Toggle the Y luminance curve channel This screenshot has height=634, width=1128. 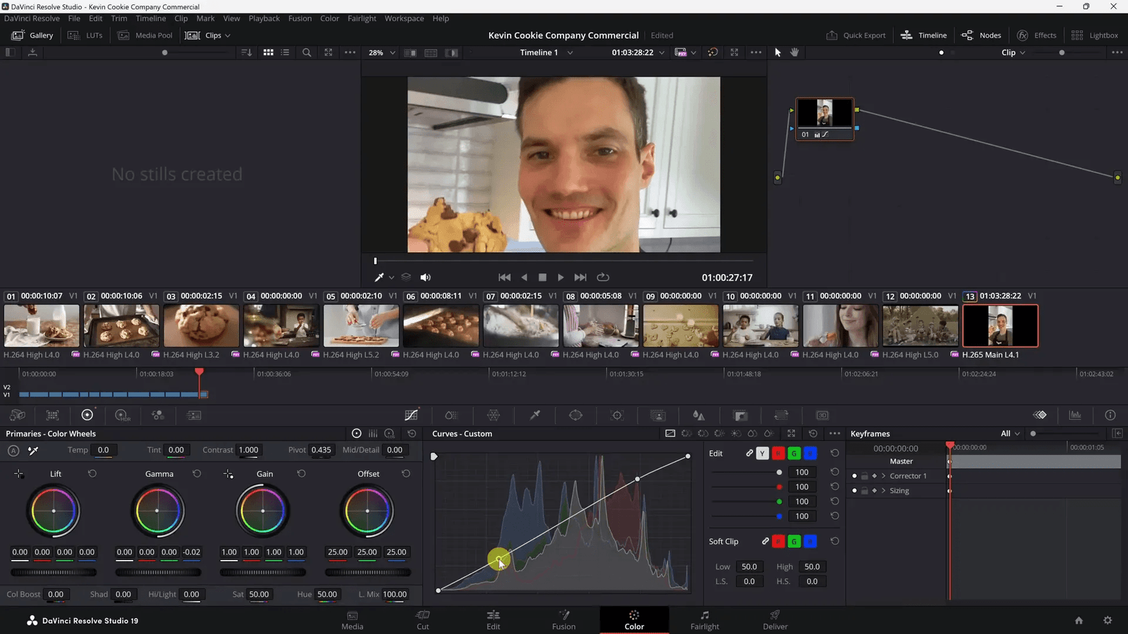click(x=762, y=454)
